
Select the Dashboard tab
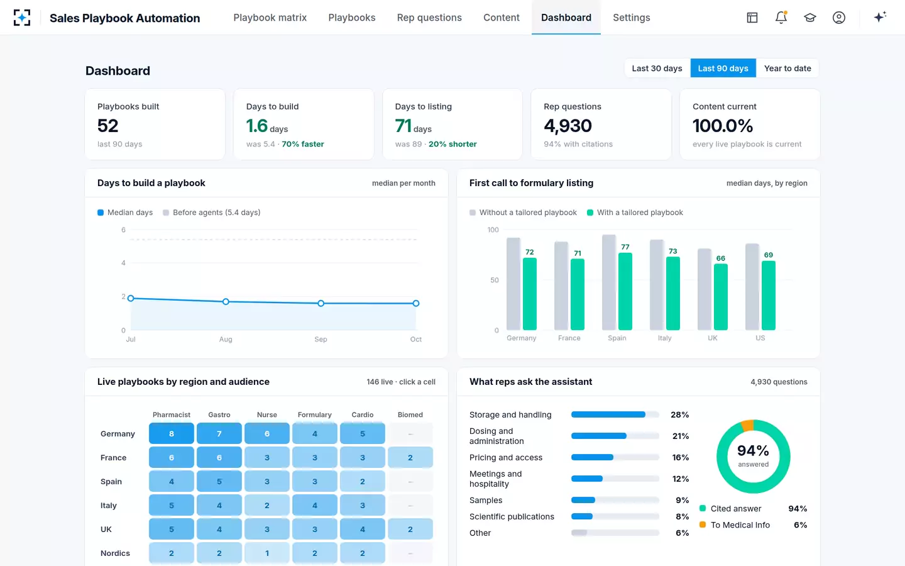pos(566,18)
